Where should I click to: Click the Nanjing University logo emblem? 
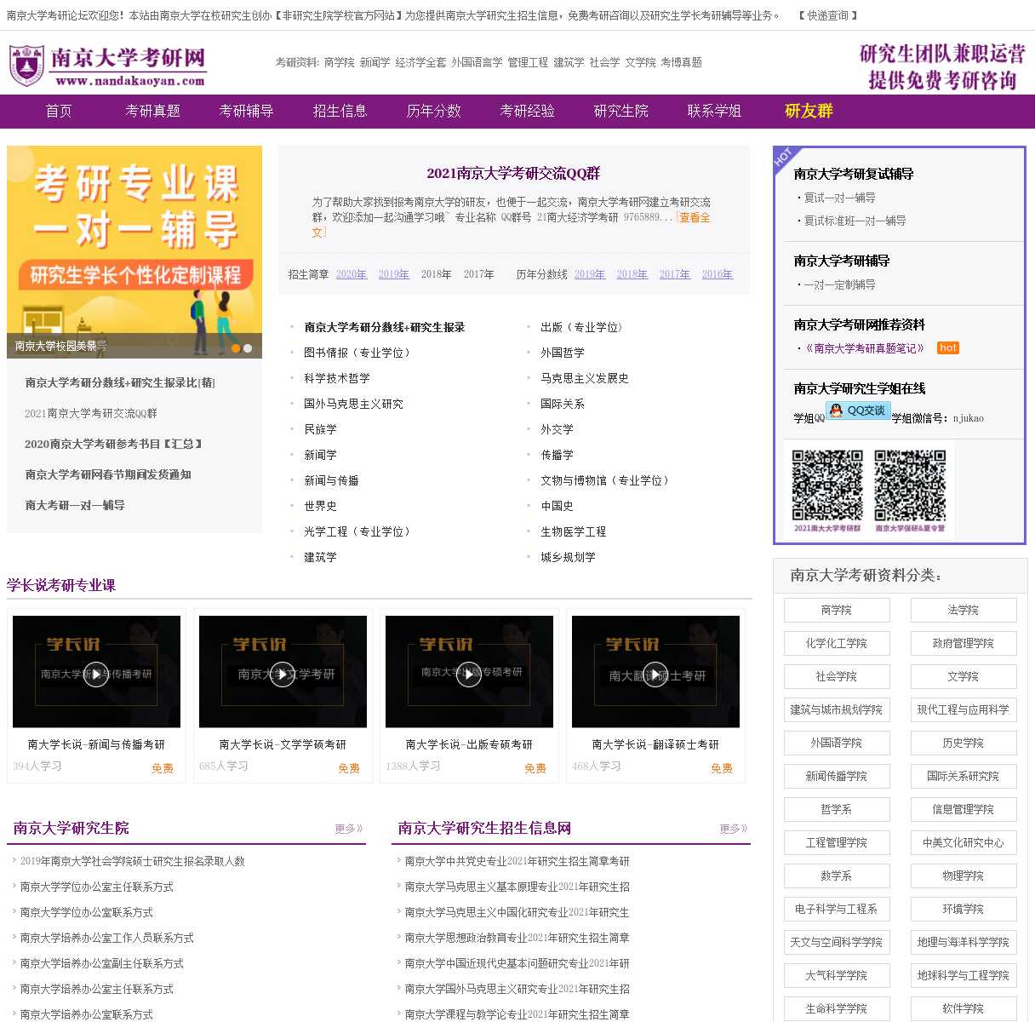pos(26,66)
